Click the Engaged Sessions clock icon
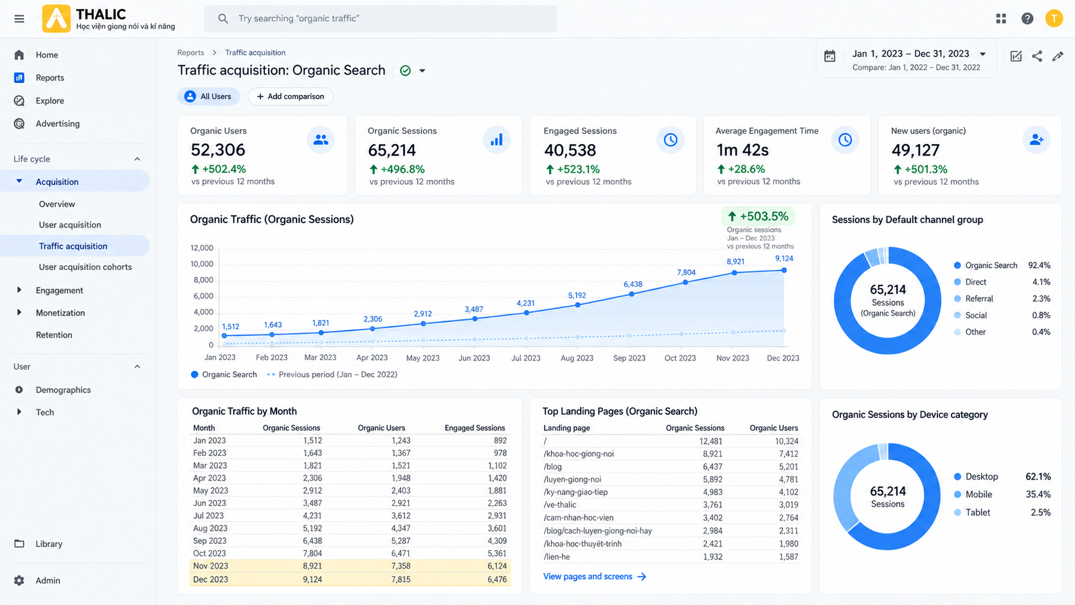This screenshot has width=1075, height=605. pyautogui.click(x=670, y=140)
